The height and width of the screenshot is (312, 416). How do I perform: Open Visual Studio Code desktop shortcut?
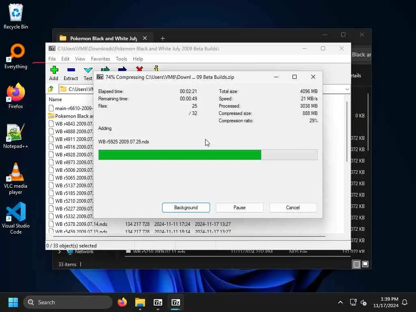[16, 218]
